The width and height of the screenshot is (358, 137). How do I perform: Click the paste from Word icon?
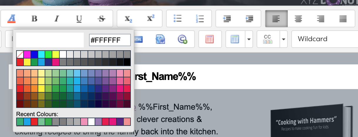click(160, 39)
